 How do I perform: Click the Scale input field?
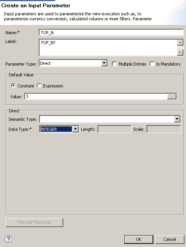(164, 129)
